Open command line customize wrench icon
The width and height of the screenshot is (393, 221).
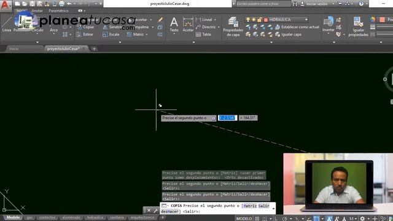tap(155, 211)
